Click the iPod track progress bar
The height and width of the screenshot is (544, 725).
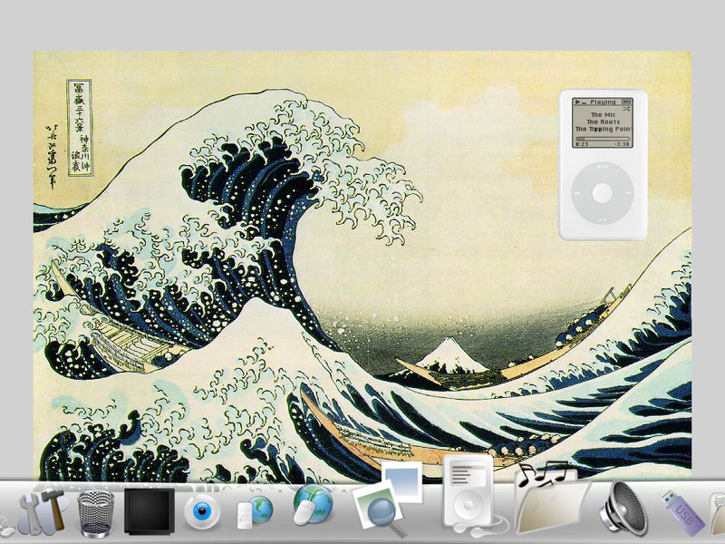click(x=603, y=139)
